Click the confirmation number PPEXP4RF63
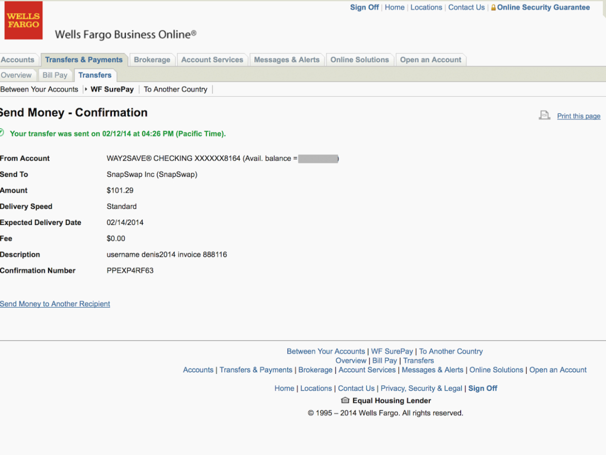Viewport: 606px width, 455px height. [x=130, y=271]
